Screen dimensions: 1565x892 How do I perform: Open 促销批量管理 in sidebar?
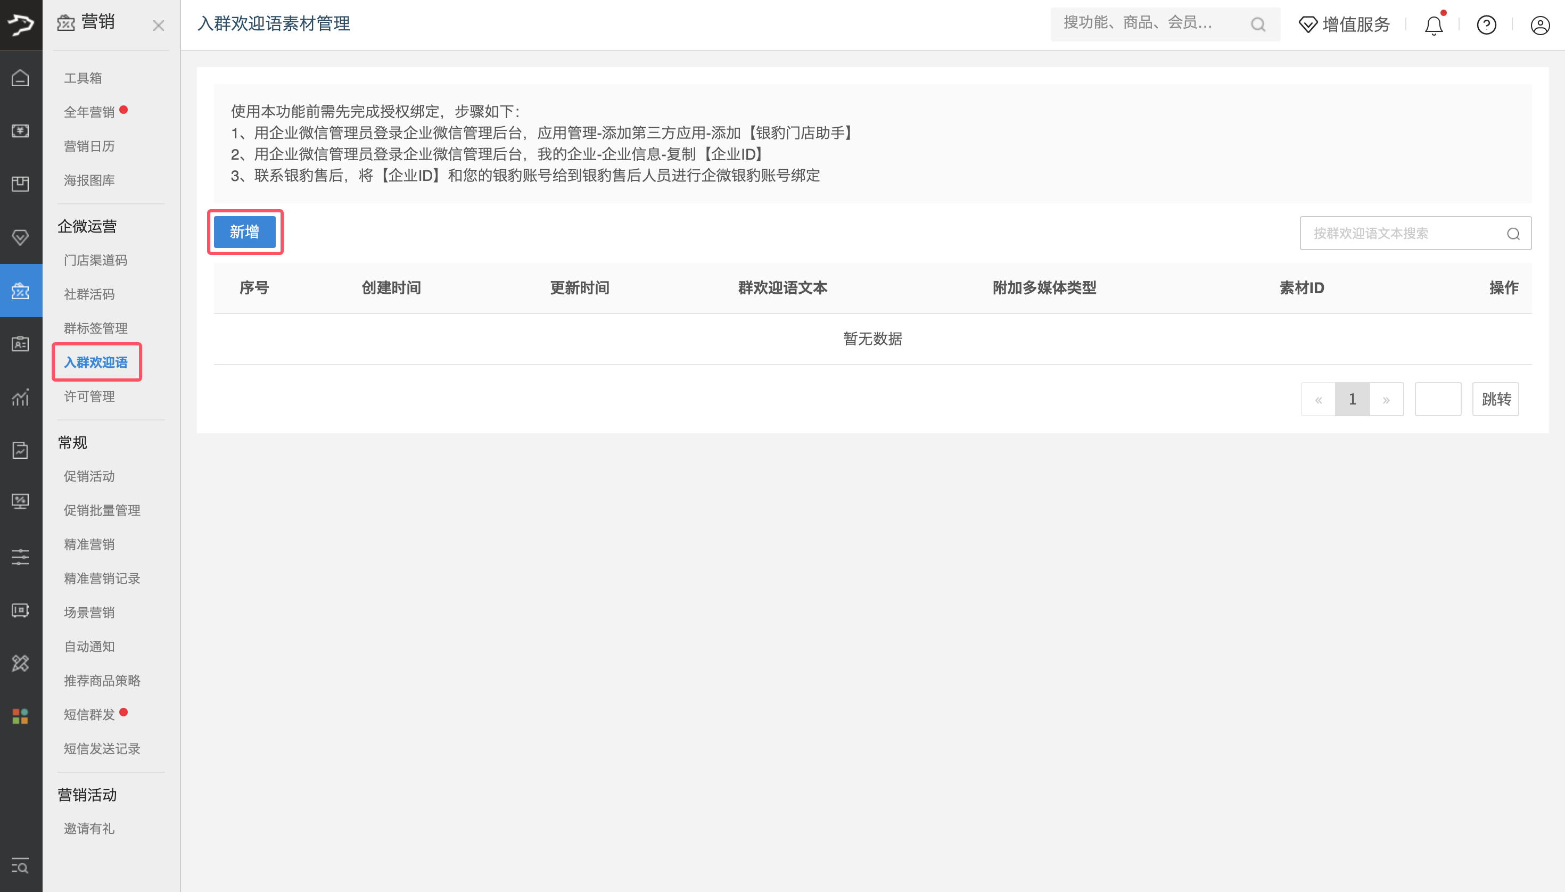click(x=102, y=510)
